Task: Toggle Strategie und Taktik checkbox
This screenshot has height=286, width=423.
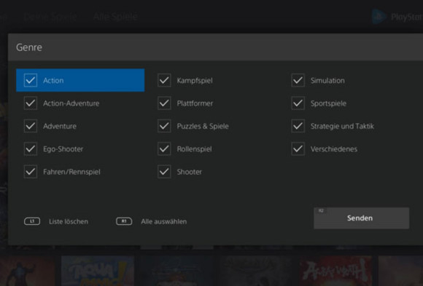Action: 298,126
